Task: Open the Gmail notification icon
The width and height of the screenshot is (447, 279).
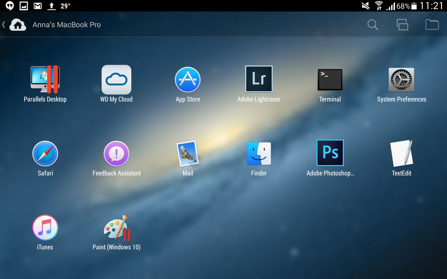Action: (38, 6)
